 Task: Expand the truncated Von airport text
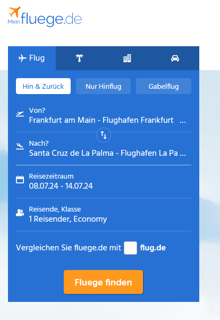point(183,121)
